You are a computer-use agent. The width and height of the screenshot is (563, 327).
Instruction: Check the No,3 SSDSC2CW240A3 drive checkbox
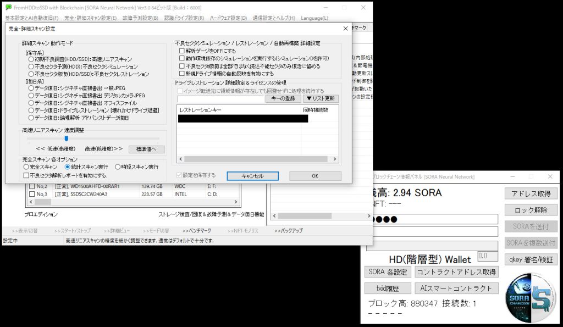pos(32,194)
